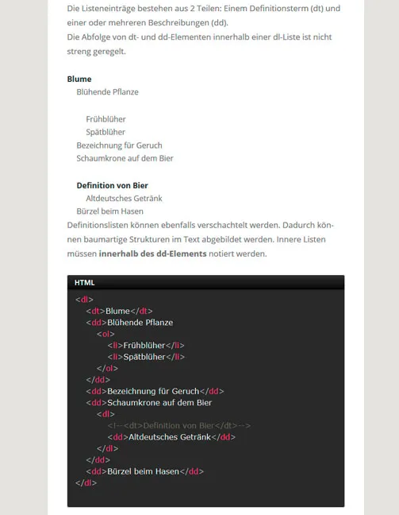
Task: Click the dd Altdeutsches Getränk code line
Action: (171, 437)
